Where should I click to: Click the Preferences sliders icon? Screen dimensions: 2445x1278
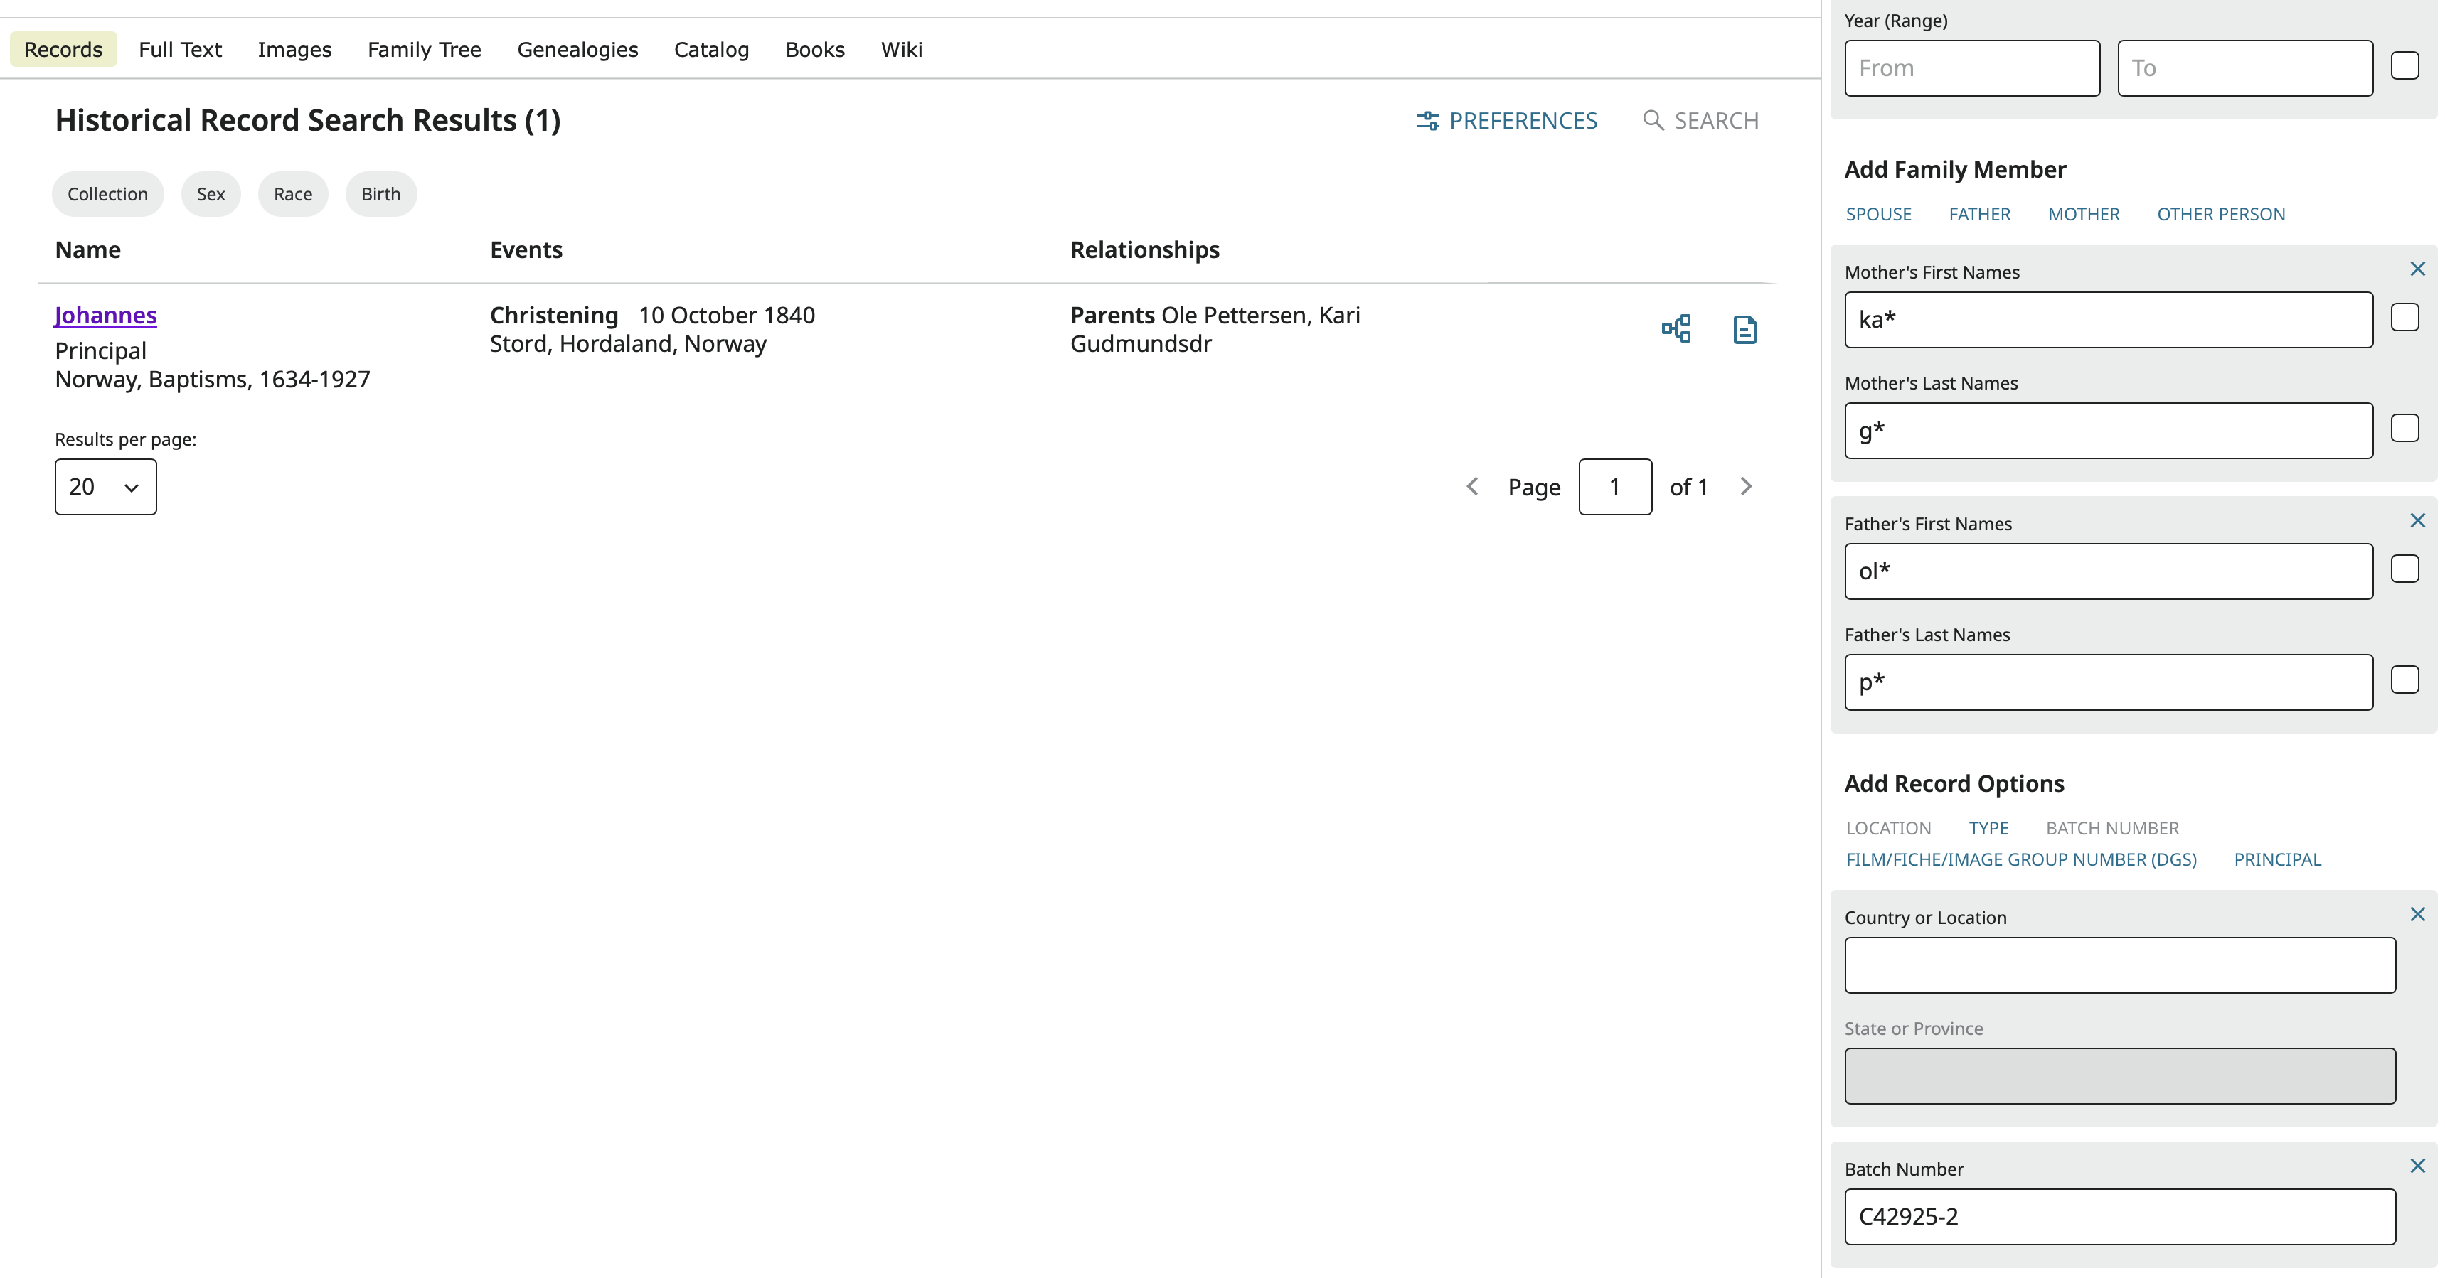pos(1429,121)
